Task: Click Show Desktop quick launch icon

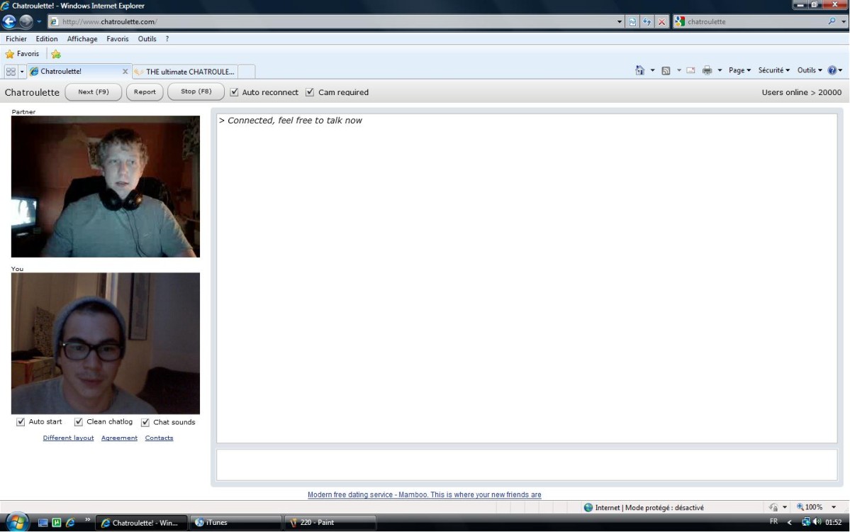Action: point(43,523)
